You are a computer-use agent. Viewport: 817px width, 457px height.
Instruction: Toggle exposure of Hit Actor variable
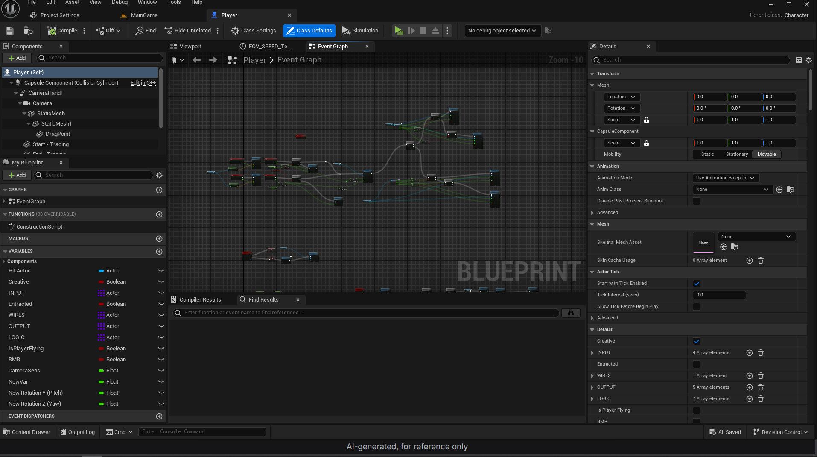tap(161, 271)
